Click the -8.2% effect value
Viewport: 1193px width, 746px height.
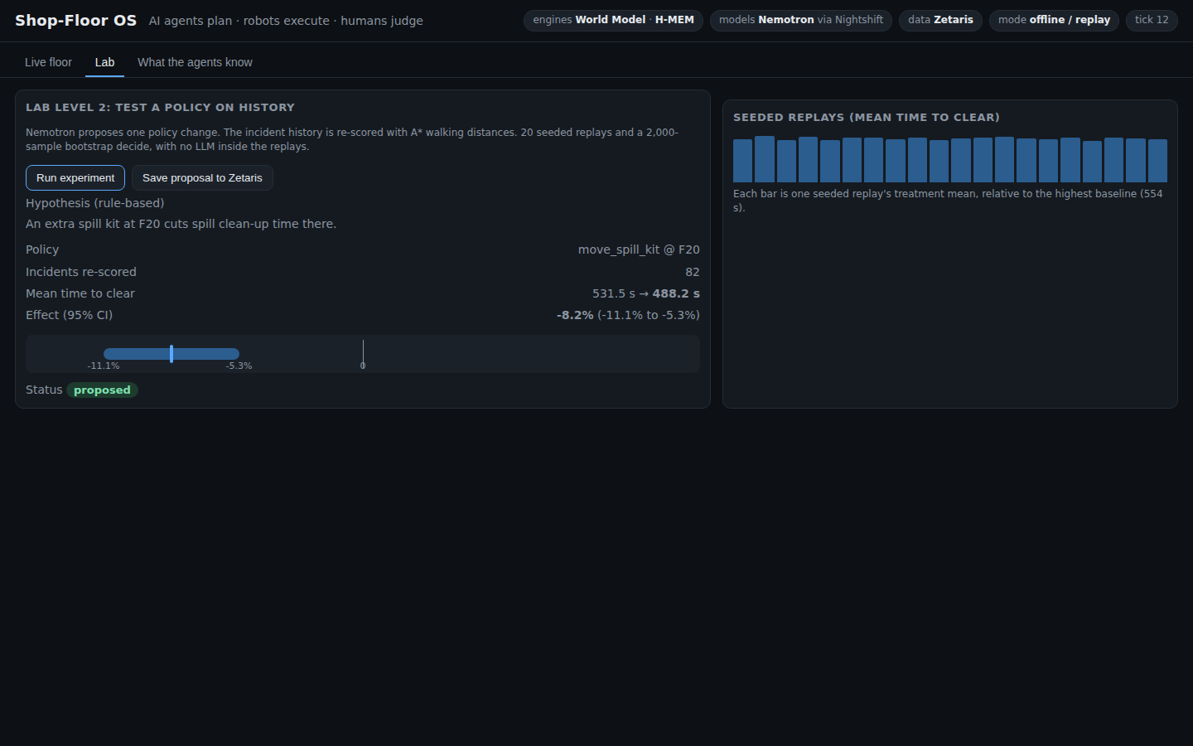(575, 315)
